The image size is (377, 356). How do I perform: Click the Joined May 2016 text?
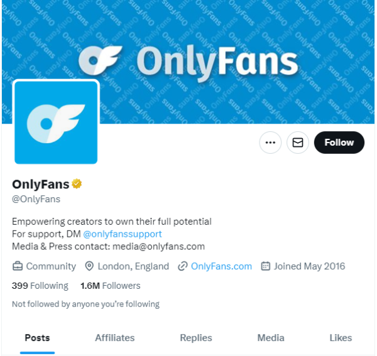click(309, 266)
